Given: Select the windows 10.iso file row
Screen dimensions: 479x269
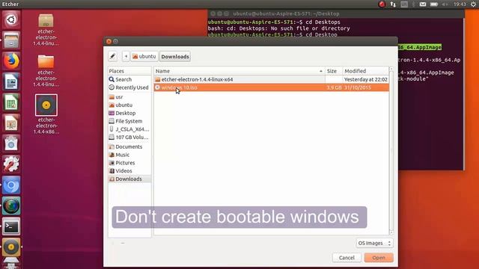Looking at the screenshot, I should [x=271, y=87].
